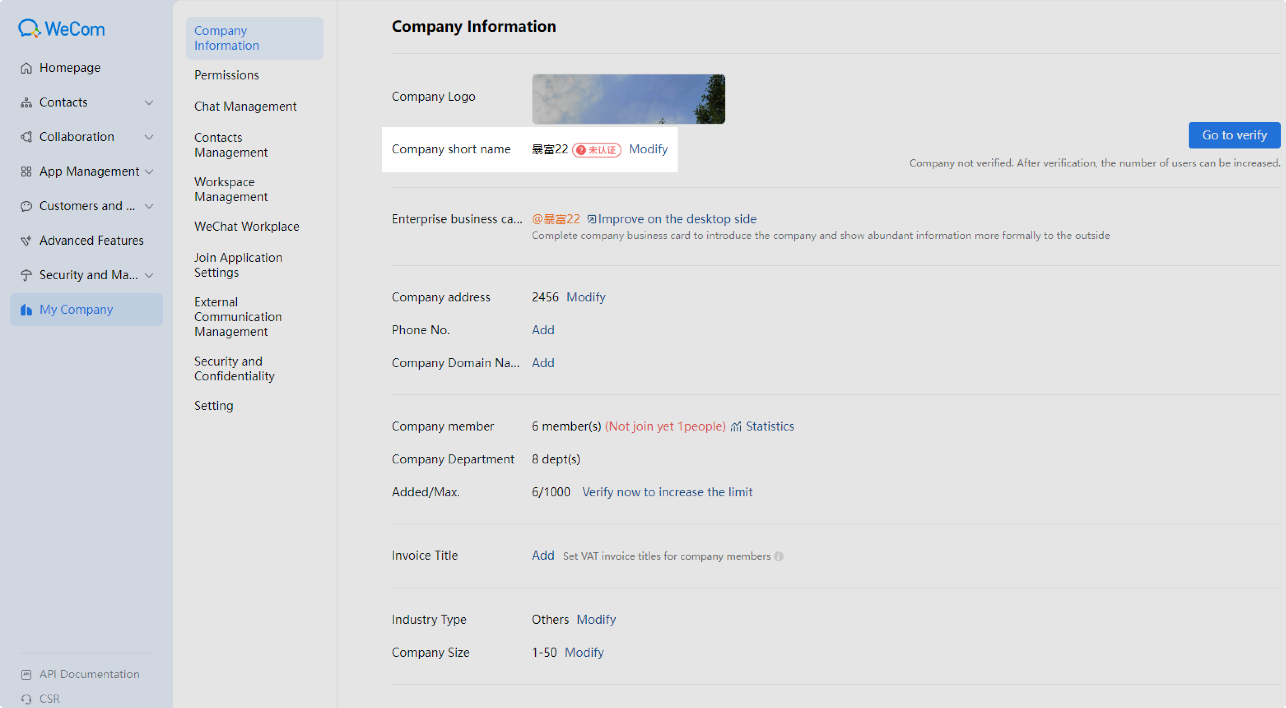Add a company phone number

(543, 330)
